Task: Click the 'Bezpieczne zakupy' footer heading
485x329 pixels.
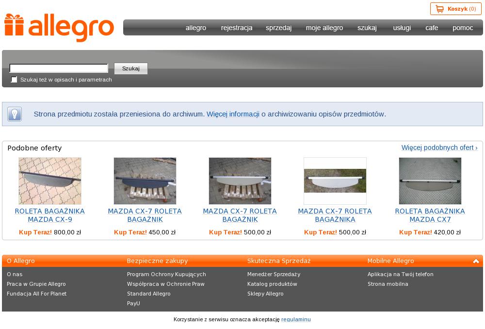Action: tap(158, 261)
